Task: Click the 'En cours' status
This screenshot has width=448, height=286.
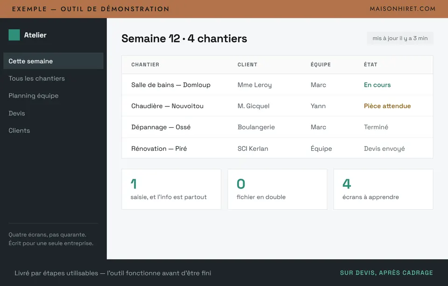Action: [377, 85]
